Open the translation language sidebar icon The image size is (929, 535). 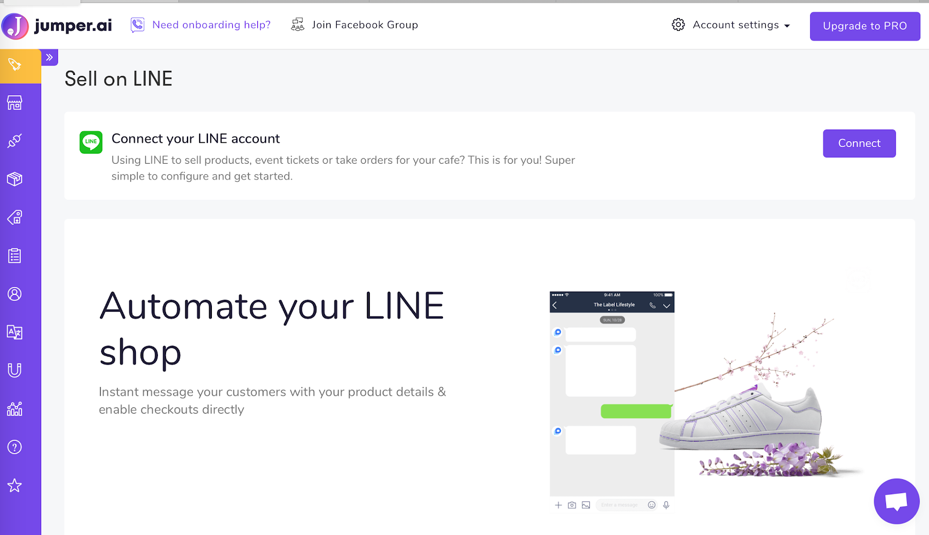tap(15, 332)
